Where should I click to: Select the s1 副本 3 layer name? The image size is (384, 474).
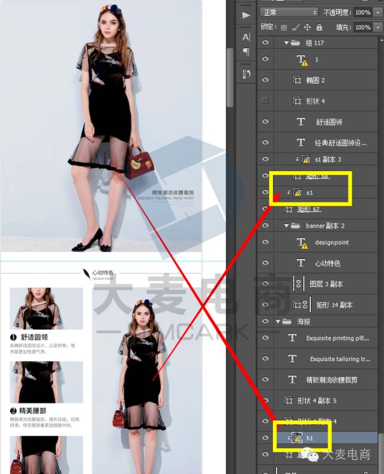pos(328,159)
